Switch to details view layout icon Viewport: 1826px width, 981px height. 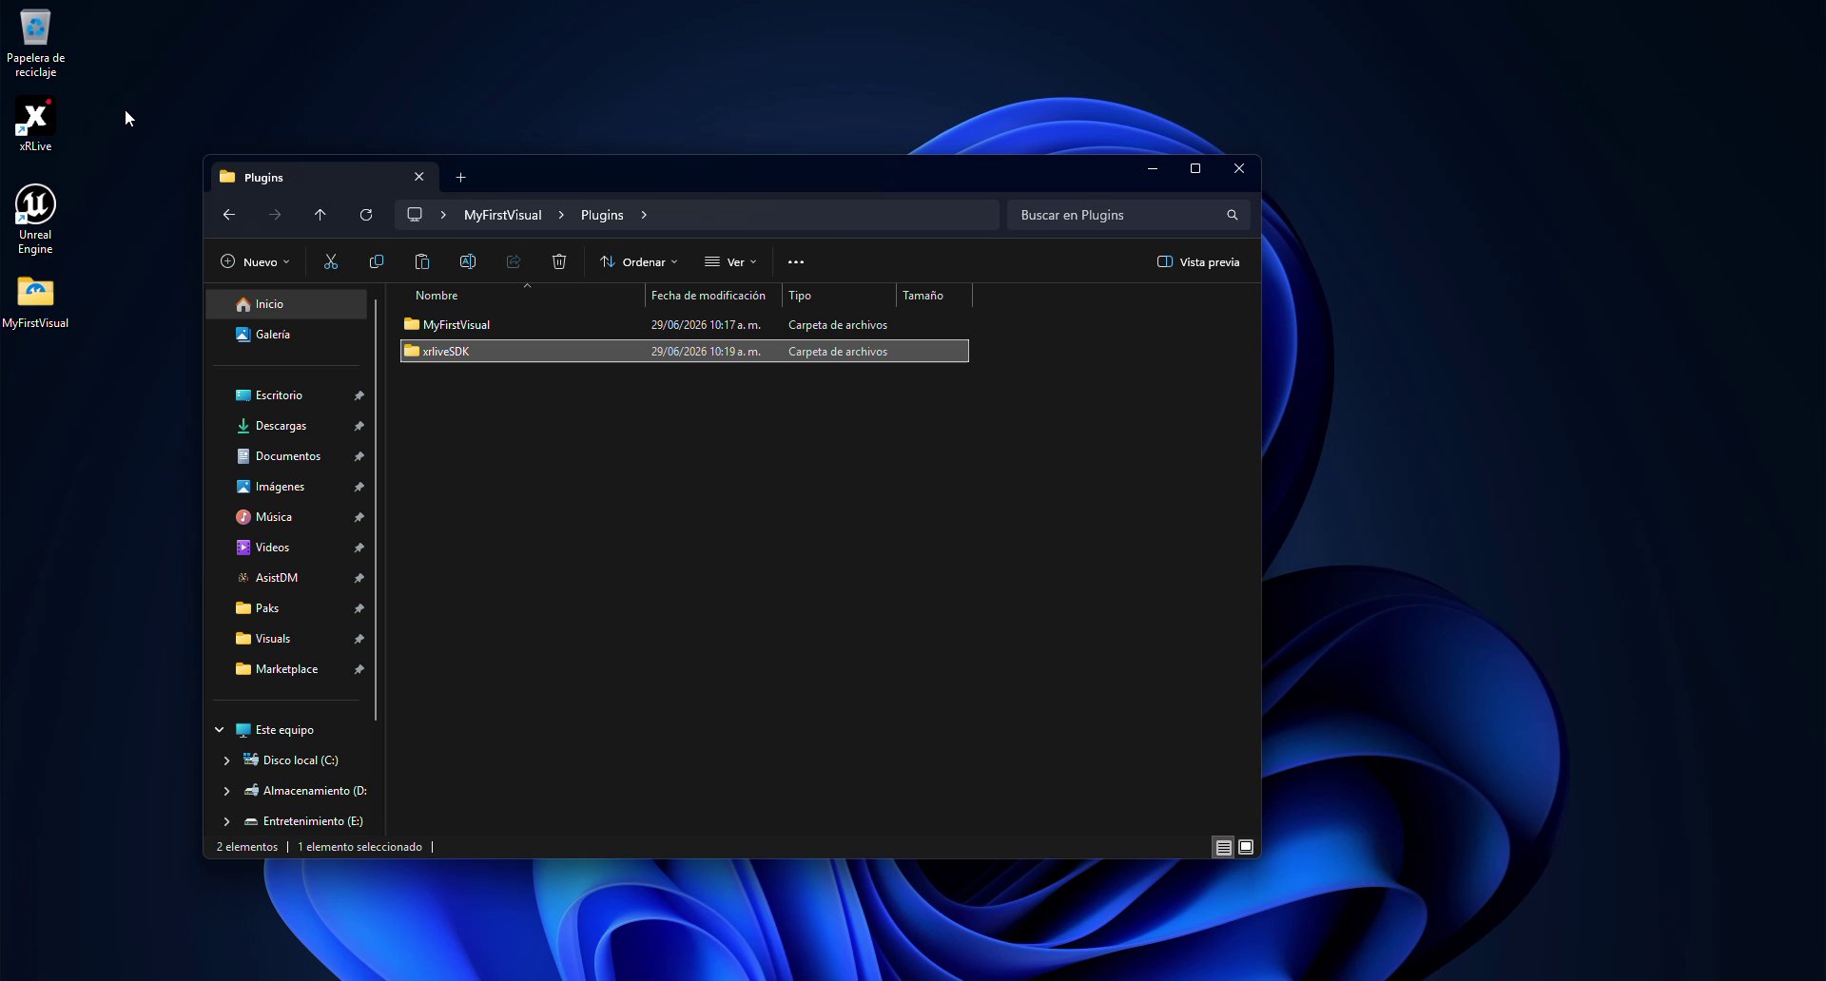coord(1224,847)
